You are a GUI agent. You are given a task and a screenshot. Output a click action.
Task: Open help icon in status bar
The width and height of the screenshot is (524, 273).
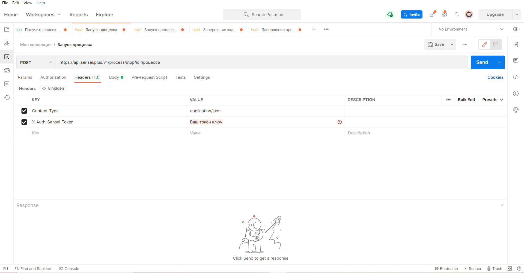[x=519, y=268]
